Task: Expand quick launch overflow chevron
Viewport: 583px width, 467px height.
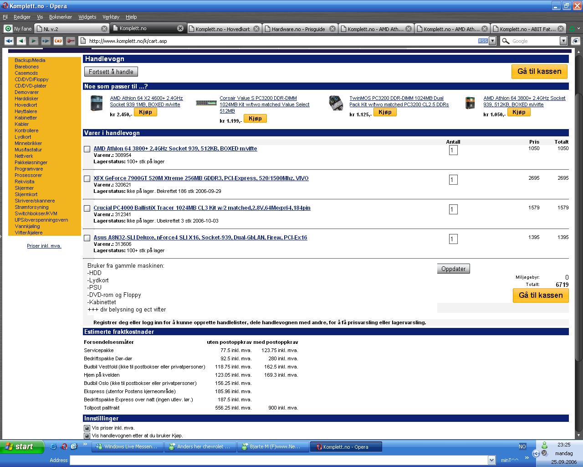Action: point(85,444)
